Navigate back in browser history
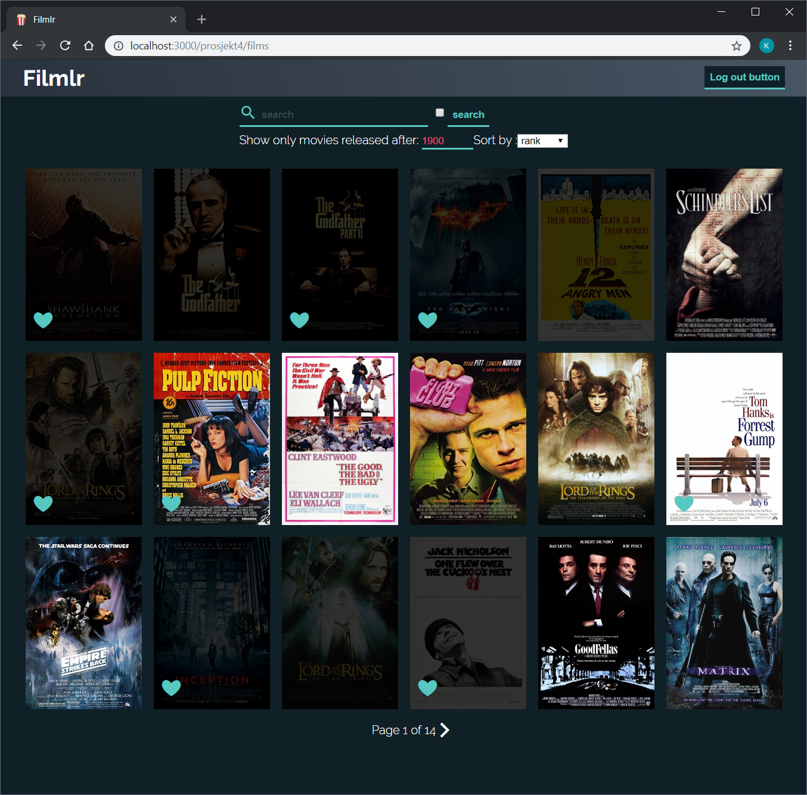This screenshot has width=807, height=795. click(x=17, y=45)
